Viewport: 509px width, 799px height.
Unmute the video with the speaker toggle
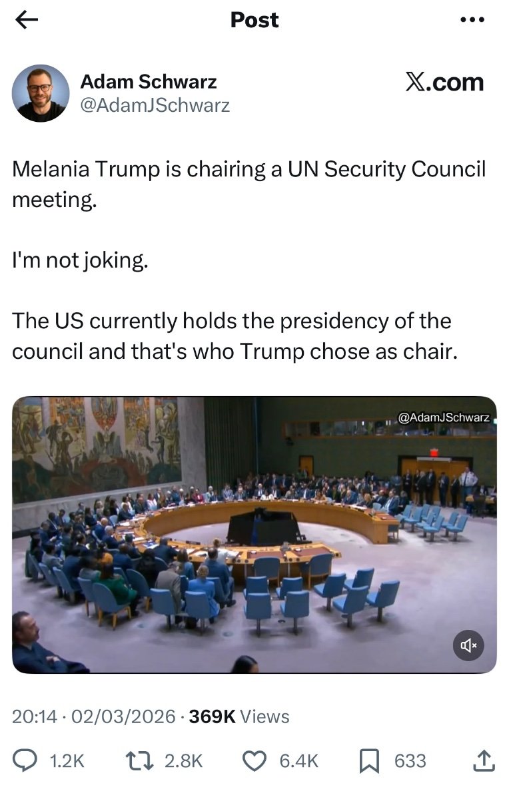pyautogui.click(x=468, y=645)
